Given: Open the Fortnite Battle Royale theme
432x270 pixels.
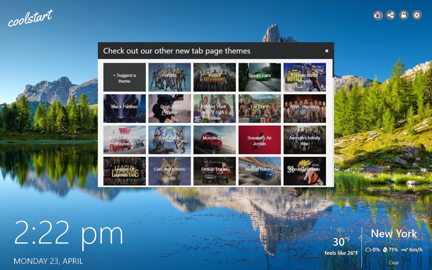Looking at the screenshot, I should click(305, 77).
